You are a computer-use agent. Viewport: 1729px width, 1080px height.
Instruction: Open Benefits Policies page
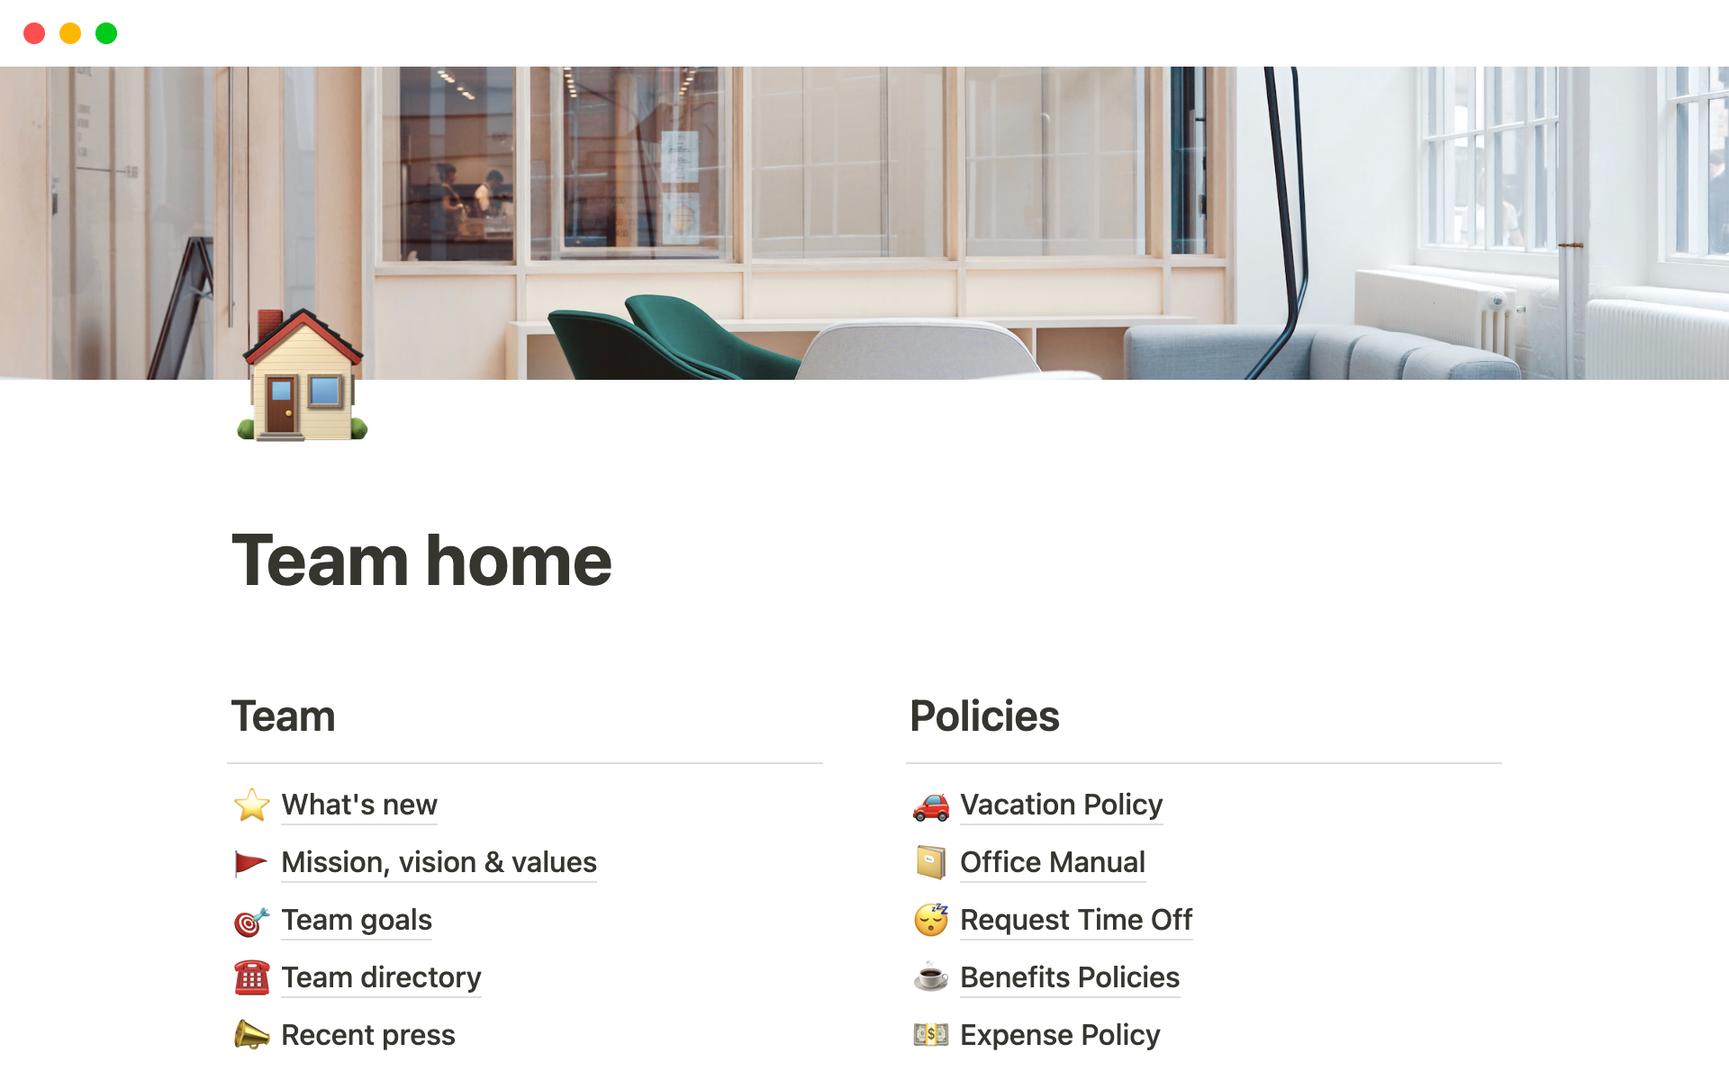[x=1069, y=976]
